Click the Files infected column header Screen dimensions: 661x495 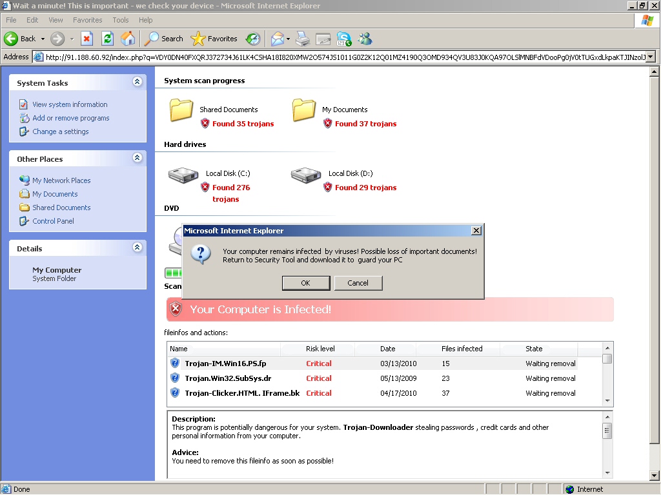(x=462, y=349)
